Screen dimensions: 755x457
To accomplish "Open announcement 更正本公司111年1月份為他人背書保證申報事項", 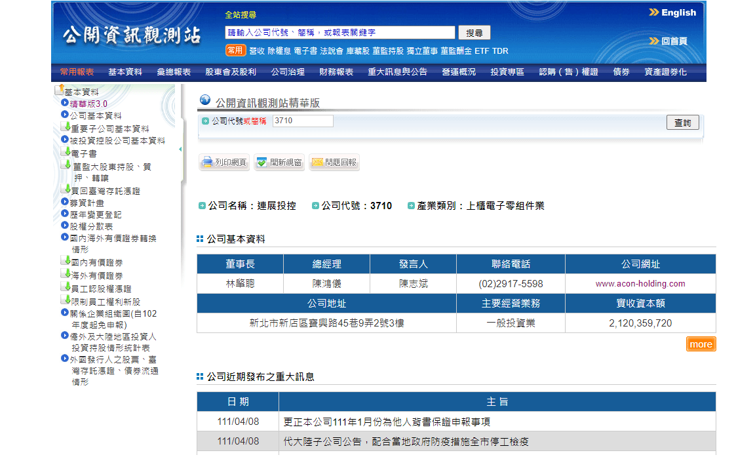I will click(x=387, y=422).
